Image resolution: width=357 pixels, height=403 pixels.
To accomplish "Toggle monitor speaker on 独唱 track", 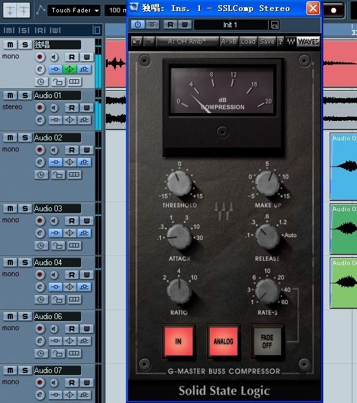I will click(x=54, y=57).
